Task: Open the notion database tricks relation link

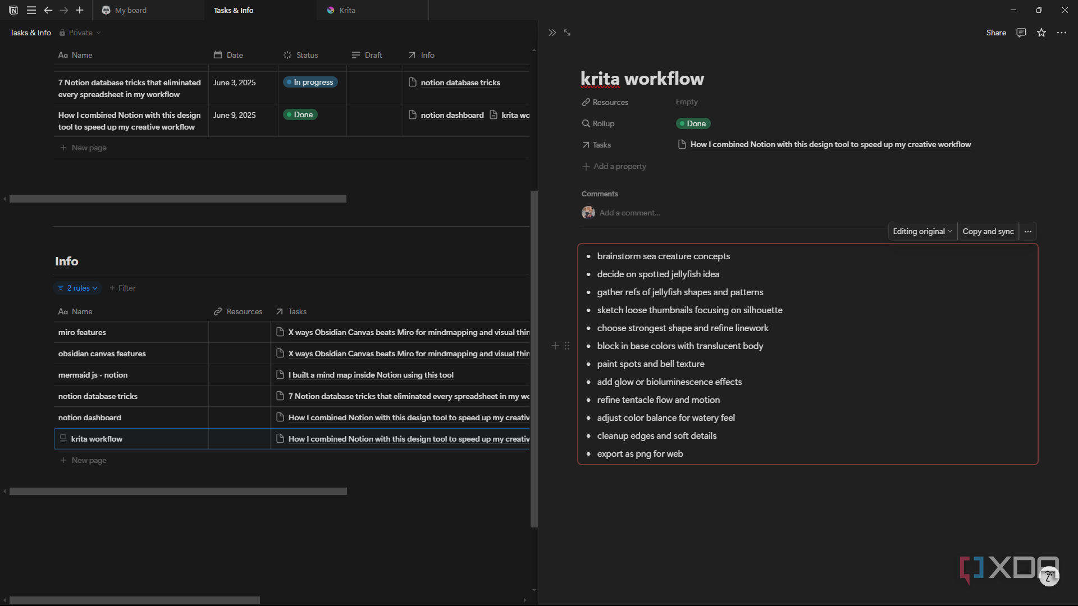Action: 454,82
